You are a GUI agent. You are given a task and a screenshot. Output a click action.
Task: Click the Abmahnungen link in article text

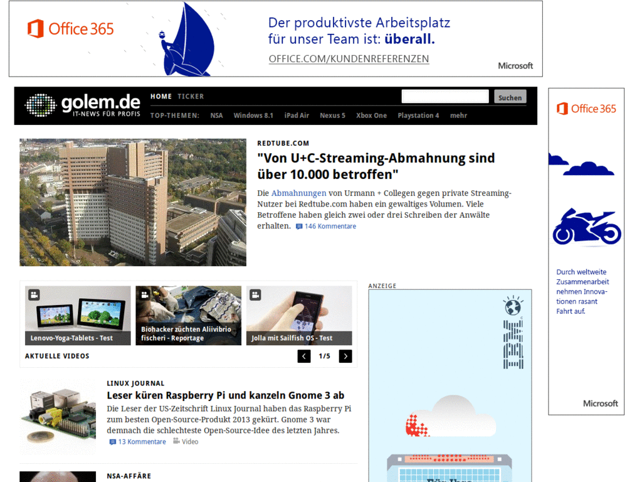point(299,193)
